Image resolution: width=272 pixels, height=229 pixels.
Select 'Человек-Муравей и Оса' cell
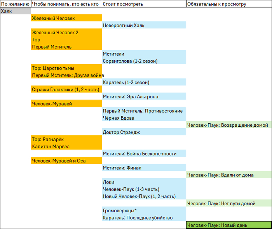pyautogui.click(x=66, y=161)
